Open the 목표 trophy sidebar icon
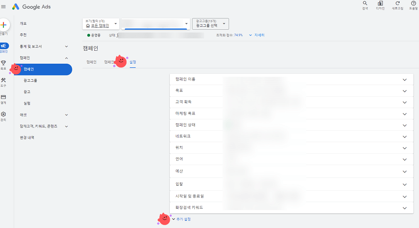Image resolution: width=419 pixels, height=228 pixels. pyautogui.click(x=3, y=63)
